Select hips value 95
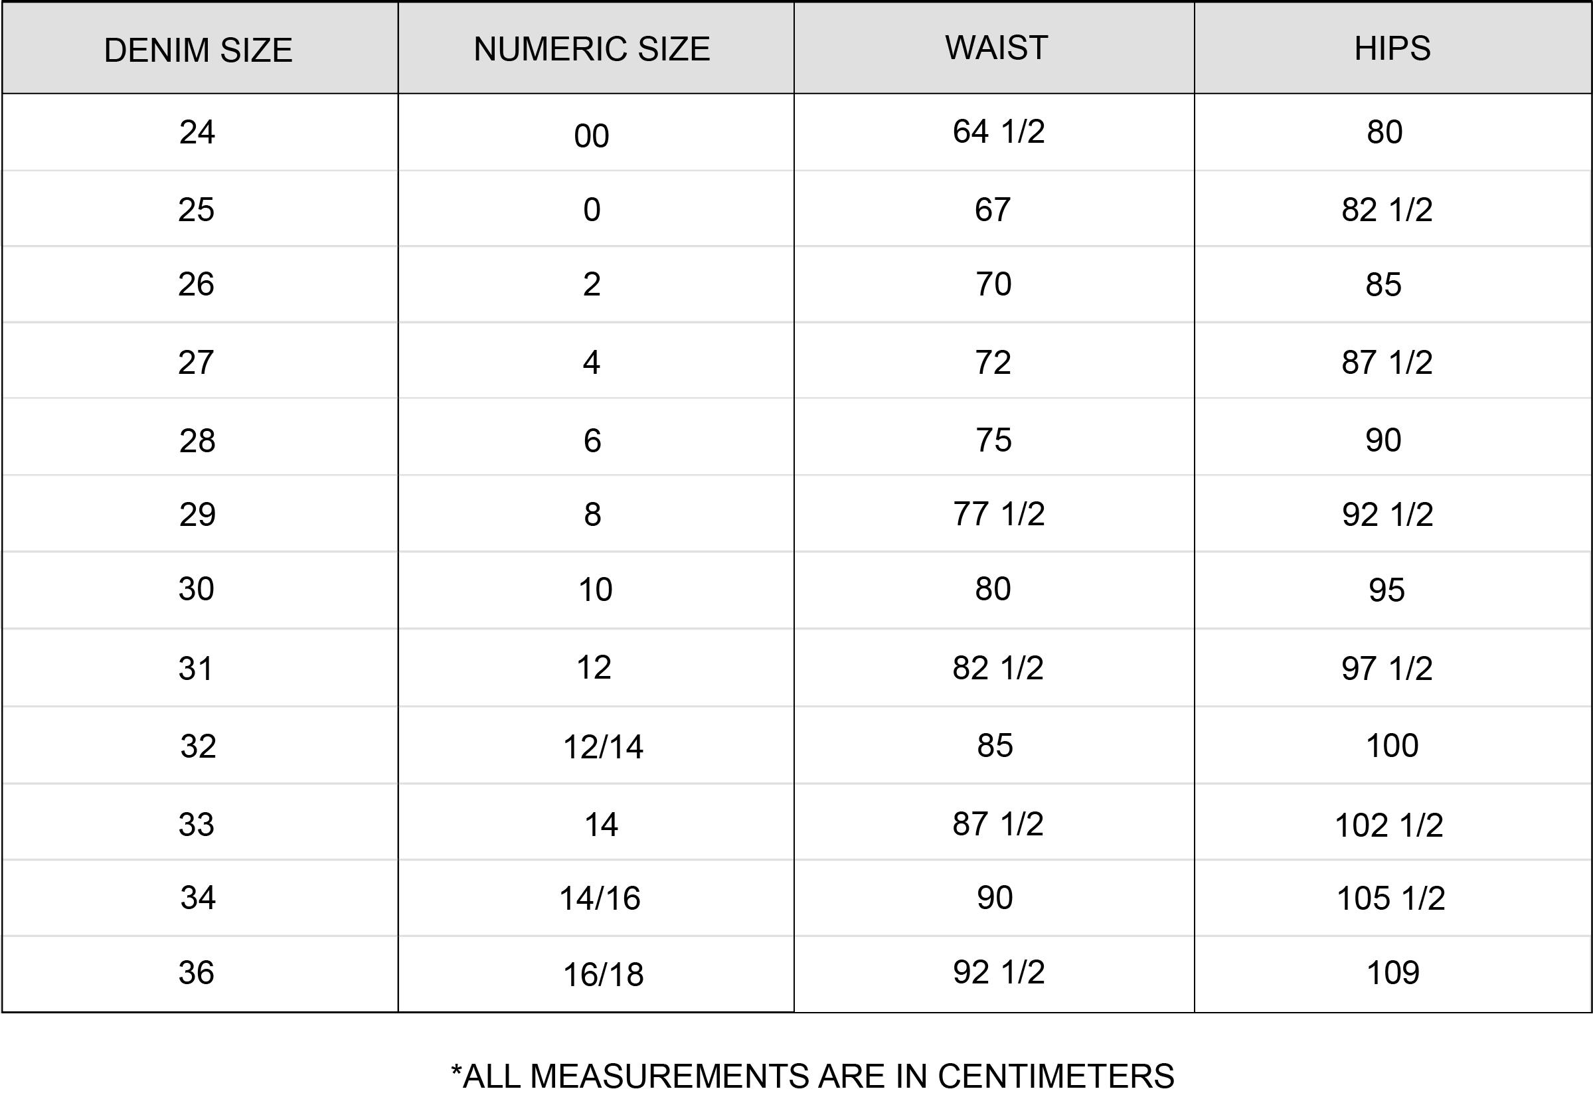This screenshot has width=1593, height=1099. 1386,590
